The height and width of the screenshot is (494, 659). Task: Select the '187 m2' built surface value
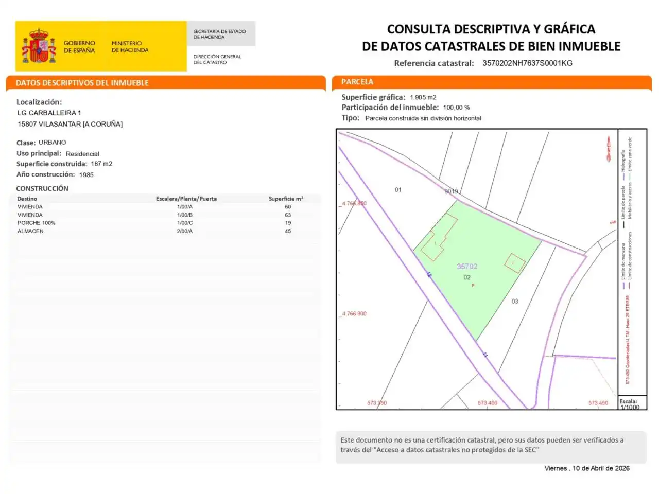click(101, 164)
